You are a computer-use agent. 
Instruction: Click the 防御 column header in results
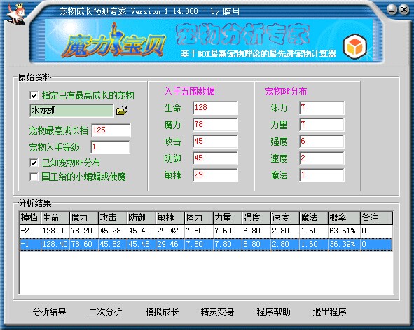[142, 218]
